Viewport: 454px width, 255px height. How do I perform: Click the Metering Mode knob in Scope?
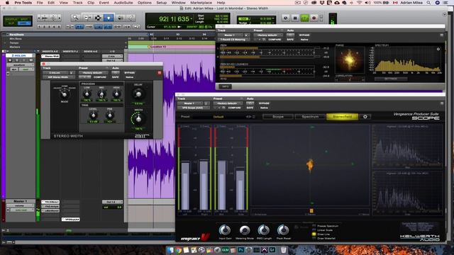point(244,230)
